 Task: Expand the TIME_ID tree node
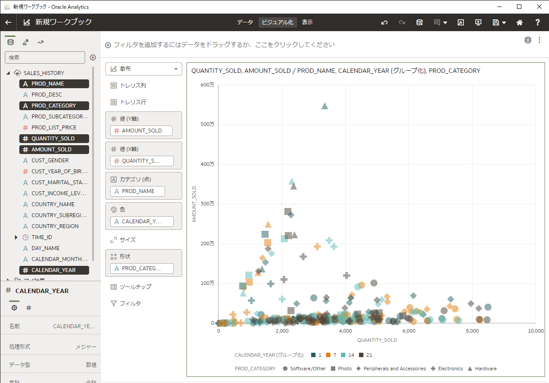tap(17, 237)
